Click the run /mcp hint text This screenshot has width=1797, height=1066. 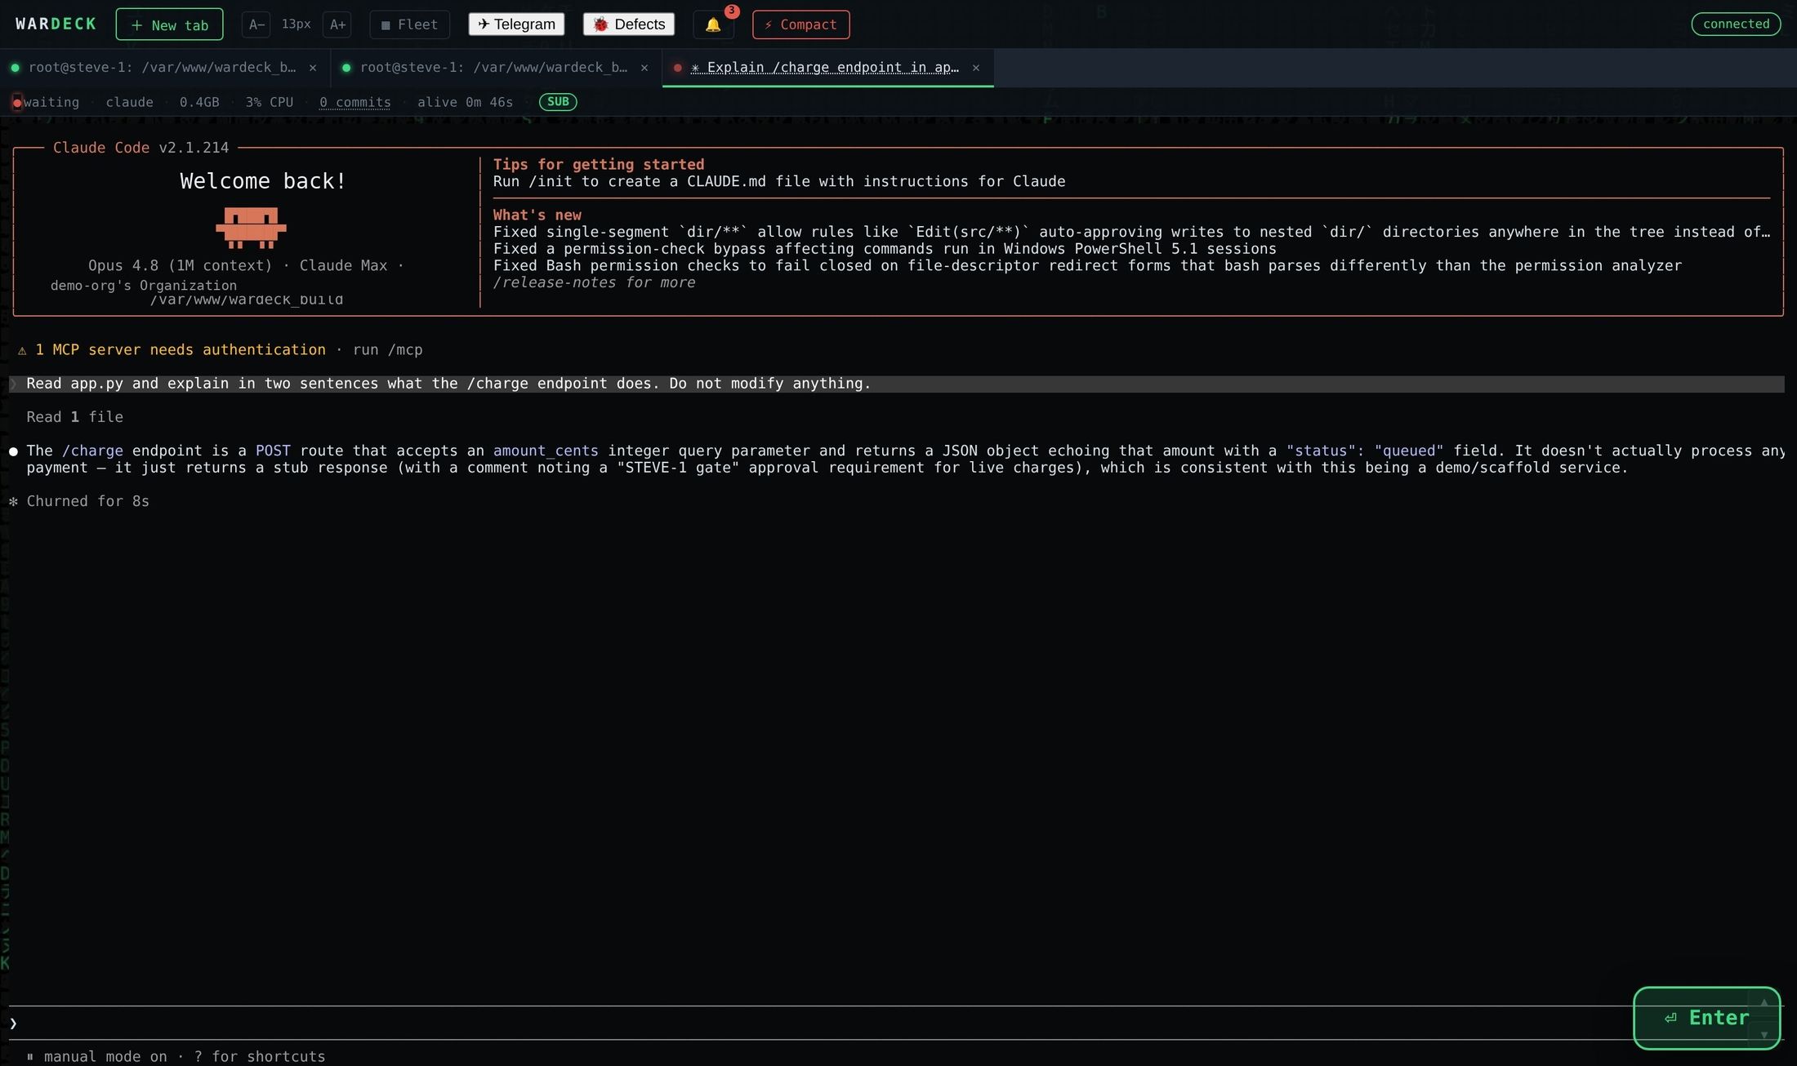tap(387, 349)
